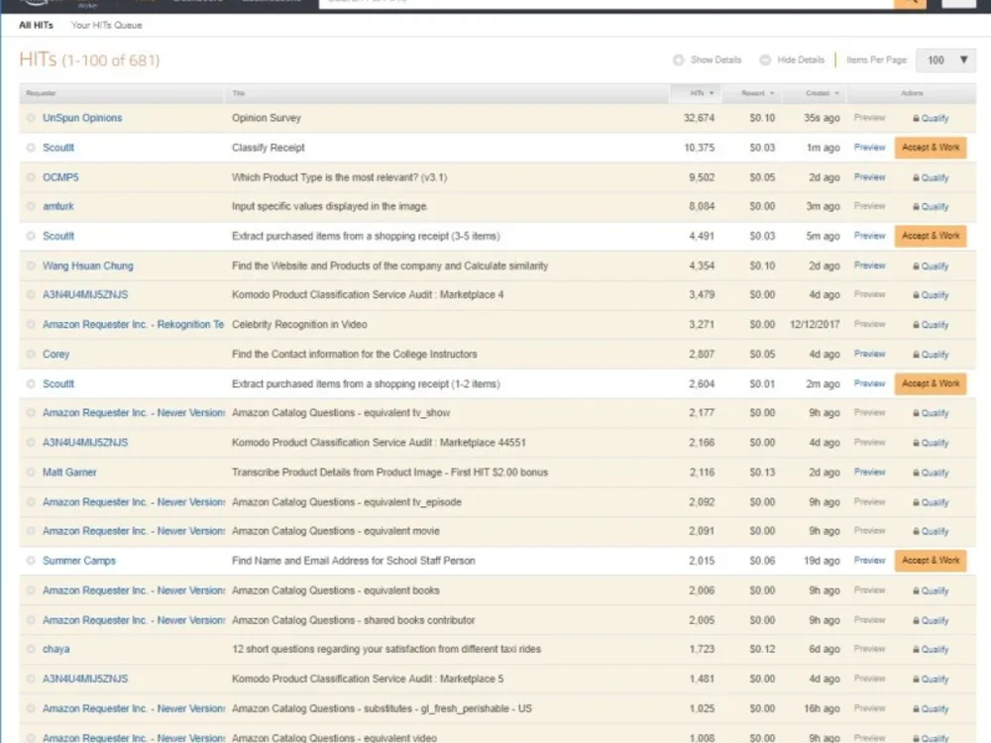Click lock Qualify for amturk HIT
This screenshot has height=743, width=991.
[931, 207]
